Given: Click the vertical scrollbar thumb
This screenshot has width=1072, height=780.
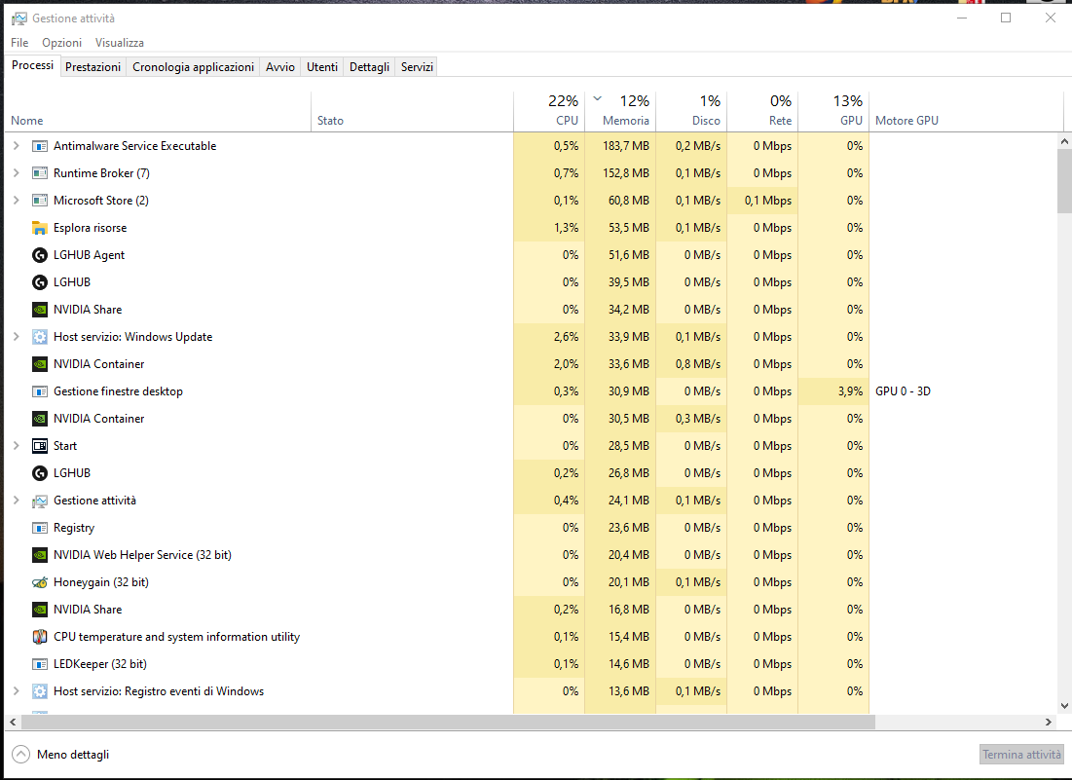Looking at the screenshot, I should [x=1064, y=181].
